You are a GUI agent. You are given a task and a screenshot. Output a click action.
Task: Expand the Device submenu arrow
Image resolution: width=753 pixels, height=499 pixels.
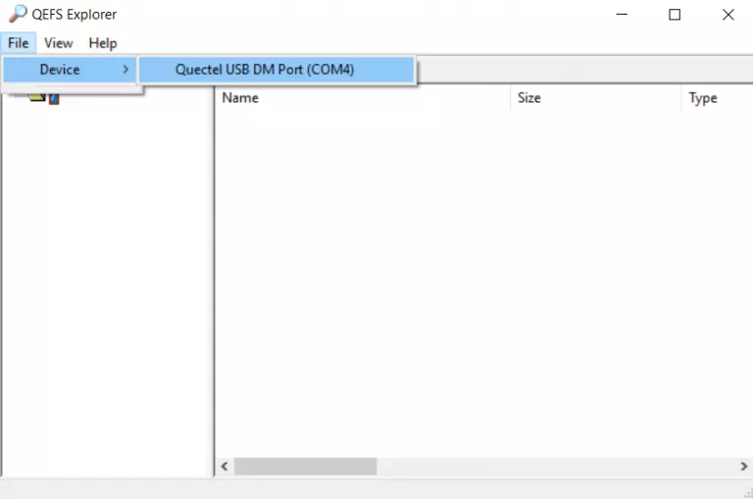[125, 70]
